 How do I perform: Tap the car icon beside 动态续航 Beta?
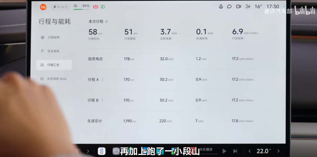42,79
